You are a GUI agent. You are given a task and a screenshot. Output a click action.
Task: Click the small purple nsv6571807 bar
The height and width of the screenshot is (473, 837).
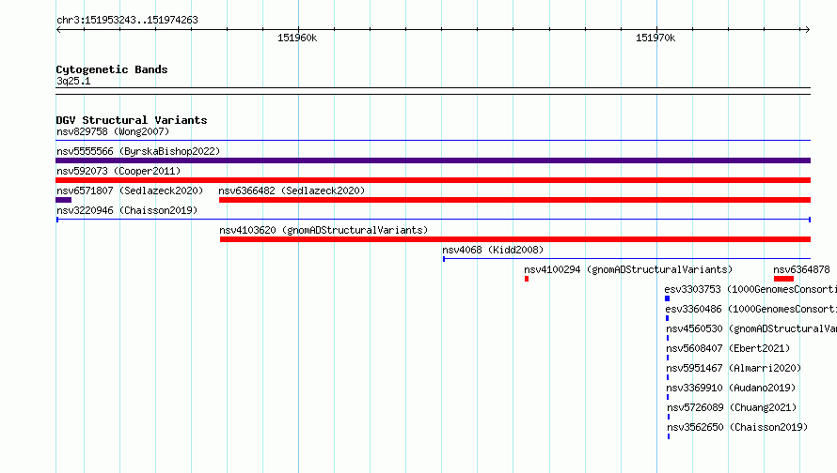64,200
